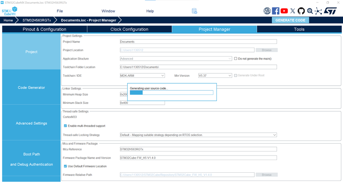This screenshot has height=183, width=343.
Task: Open the File menu
Action: pos(60,11)
